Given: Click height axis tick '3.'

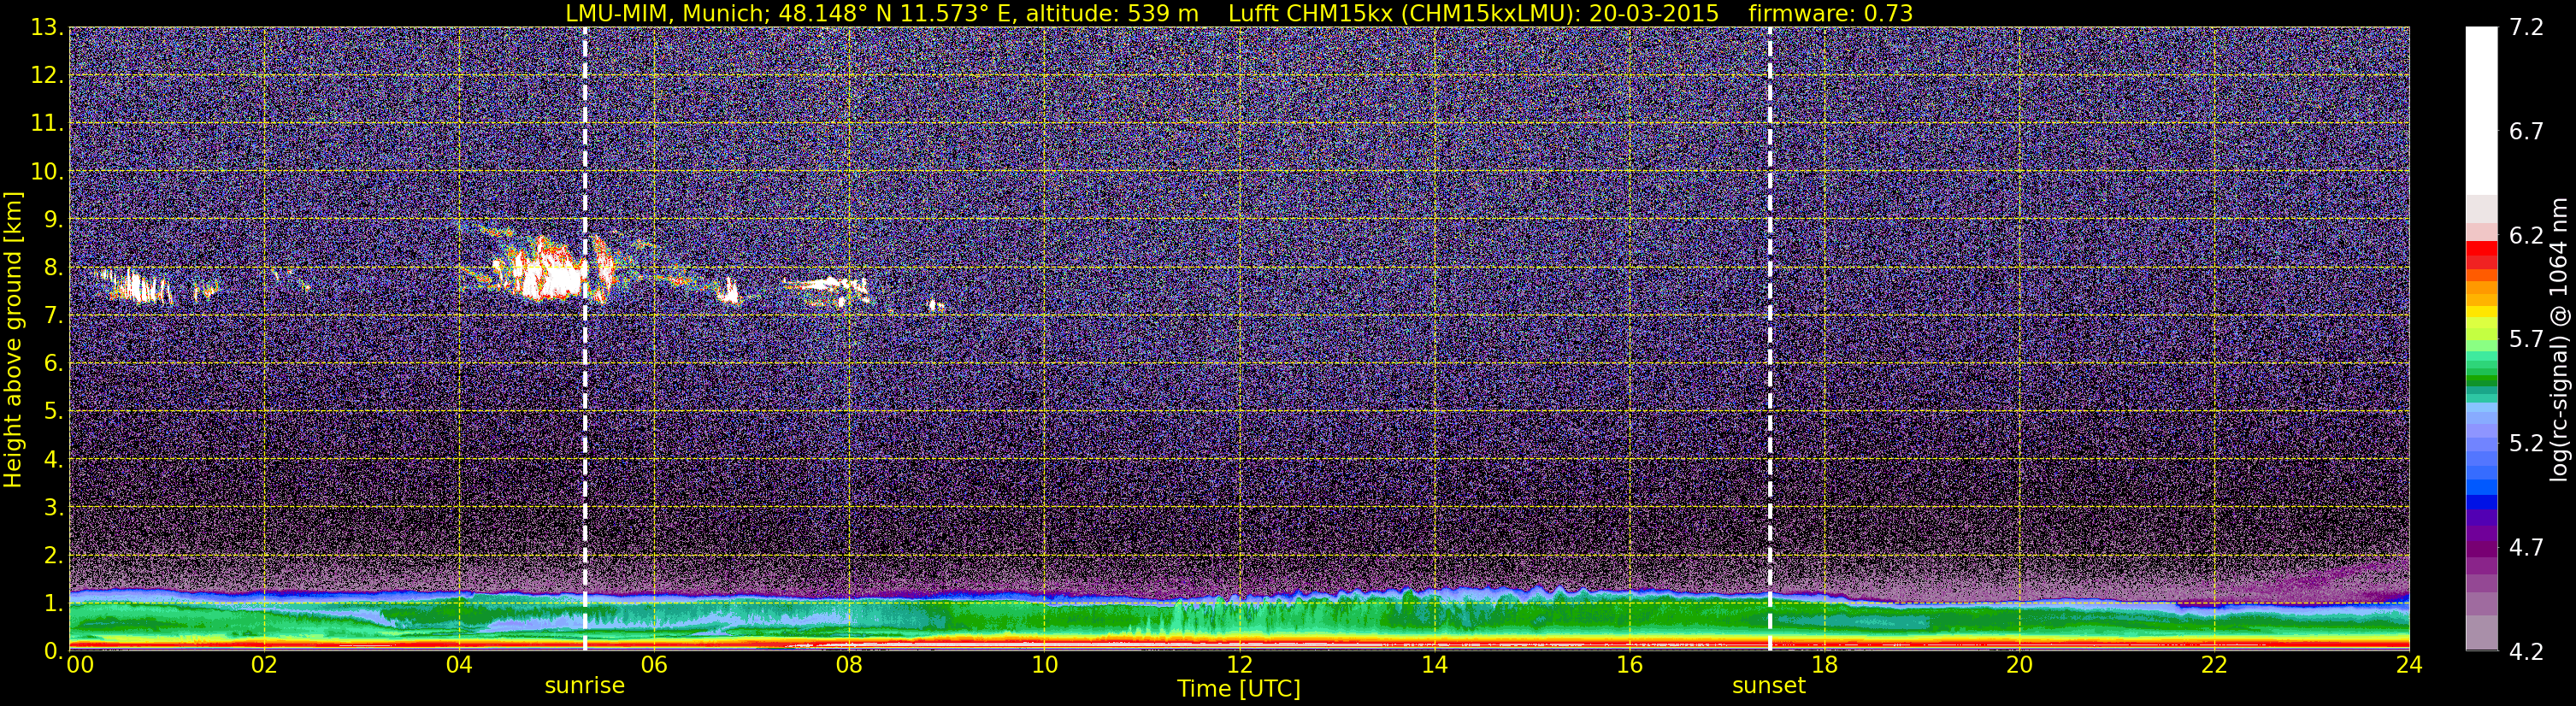Looking at the screenshot, I should pyautogui.click(x=53, y=508).
